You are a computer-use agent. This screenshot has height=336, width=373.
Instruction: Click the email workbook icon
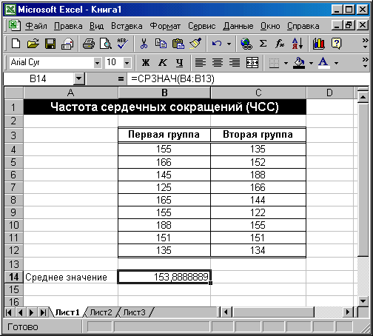click(x=67, y=44)
